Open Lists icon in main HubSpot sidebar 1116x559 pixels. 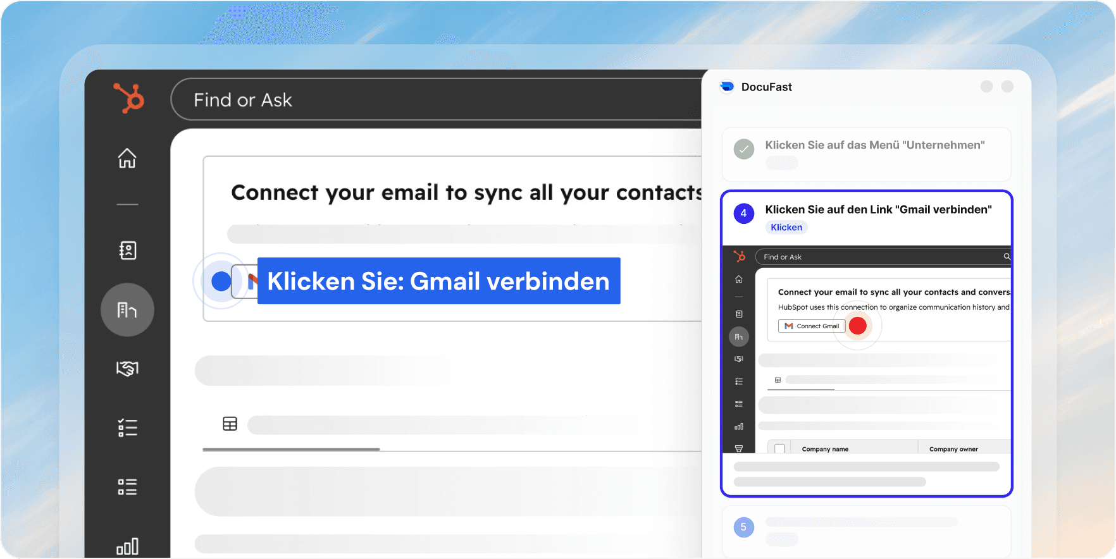127,486
